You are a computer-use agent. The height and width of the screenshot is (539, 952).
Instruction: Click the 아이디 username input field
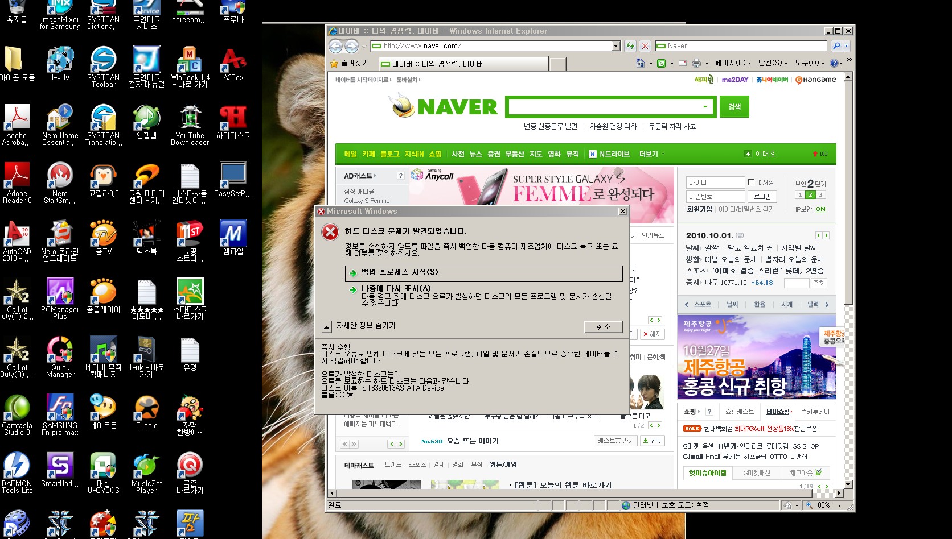(715, 183)
